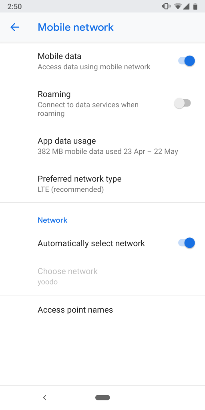The height and width of the screenshot is (410, 205).
Task: Turn off the Mobile data switch
Action: point(187,61)
